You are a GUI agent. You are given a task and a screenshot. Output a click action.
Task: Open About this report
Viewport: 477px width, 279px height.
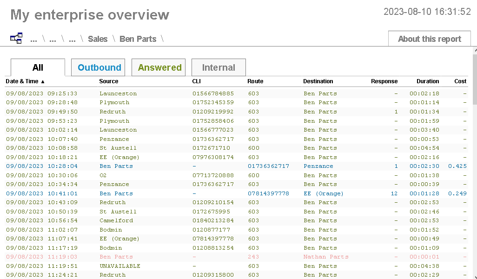coord(429,39)
